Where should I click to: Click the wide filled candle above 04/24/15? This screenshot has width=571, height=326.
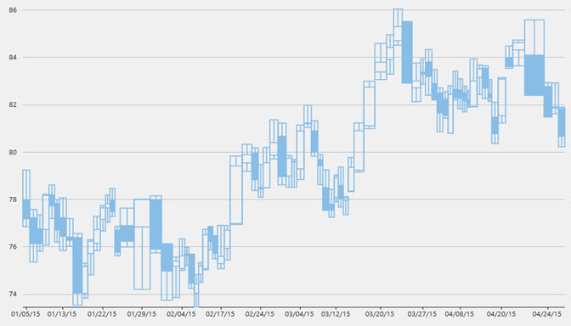point(534,76)
